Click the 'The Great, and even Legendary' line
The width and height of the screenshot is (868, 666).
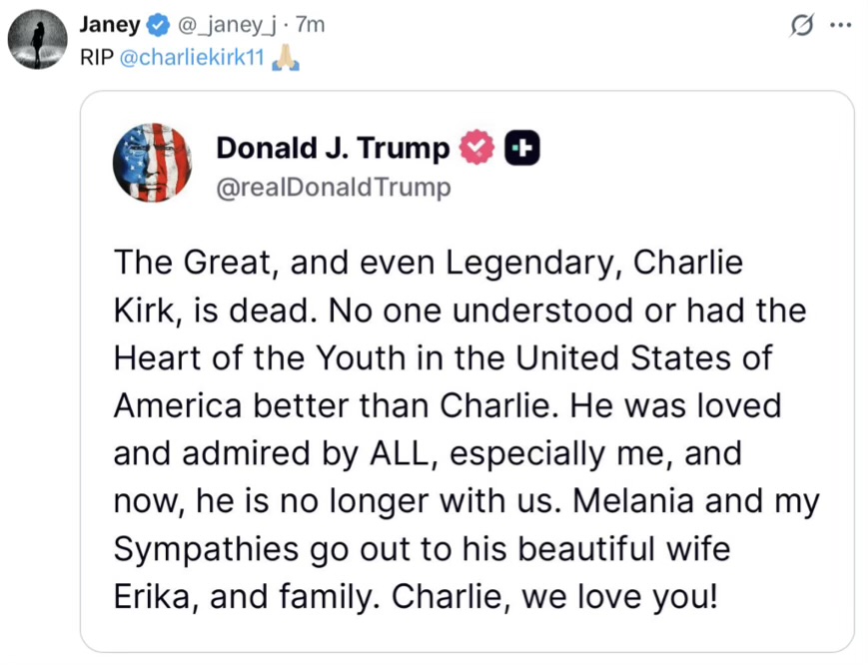coord(428,263)
